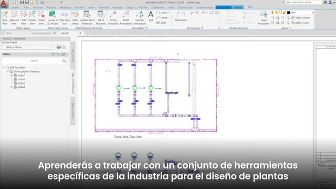The width and height of the screenshot is (336, 189).
Task: Click the keyword search box in title bar
Action: pos(303,2)
